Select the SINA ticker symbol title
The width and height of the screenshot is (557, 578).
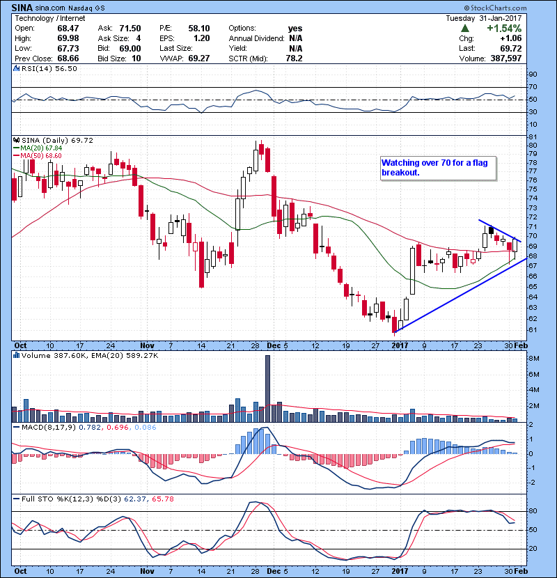pyautogui.click(x=22, y=8)
